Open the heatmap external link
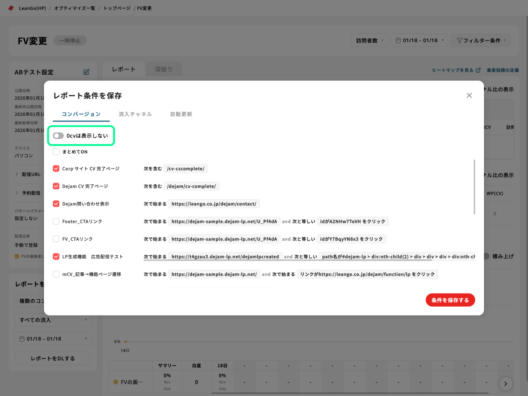 pyautogui.click(x=457, y=70)
